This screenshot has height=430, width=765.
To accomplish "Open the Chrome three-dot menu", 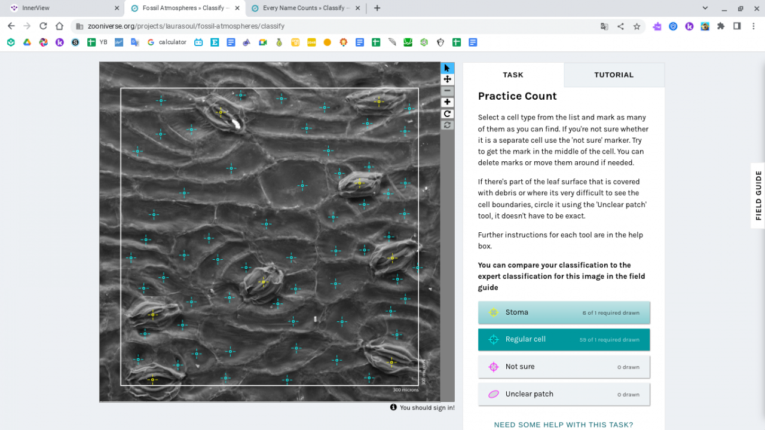I will pyautogui.click(x=754, y=26).
